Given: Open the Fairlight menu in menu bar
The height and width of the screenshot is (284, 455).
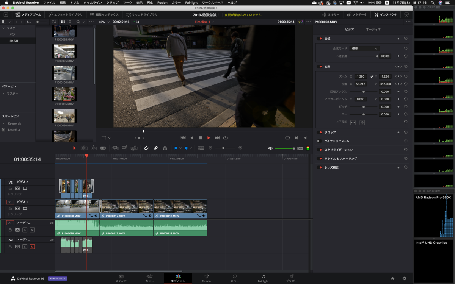Looking at the screenshot, I should click(191, 3).
